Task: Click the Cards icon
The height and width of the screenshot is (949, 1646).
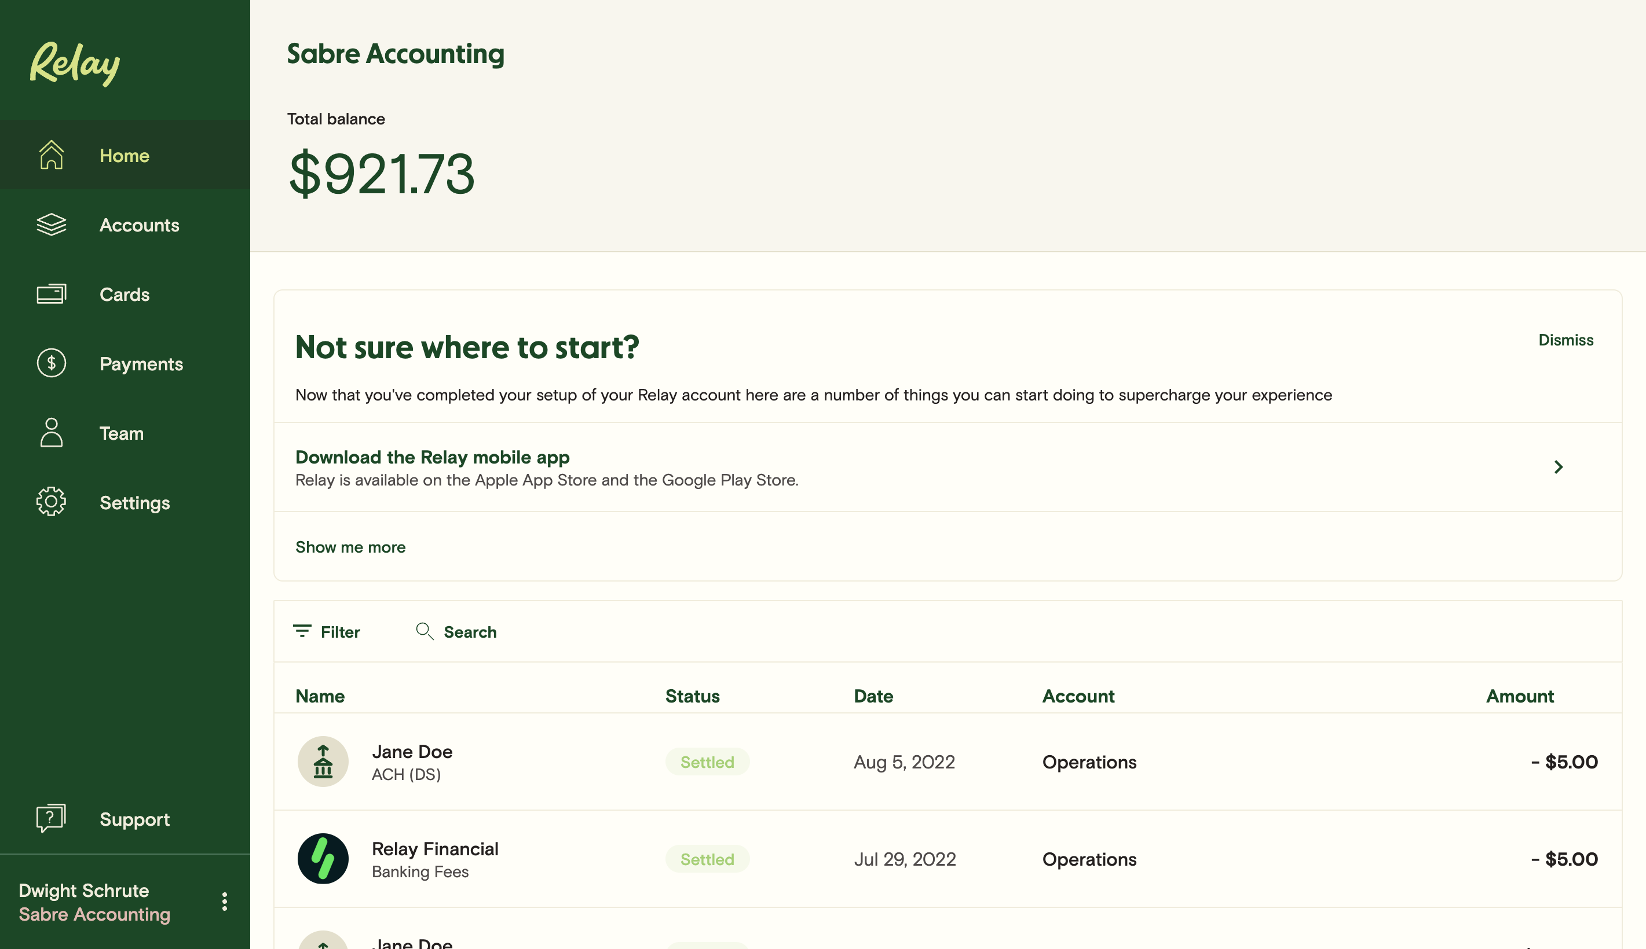Action: (52, 294)
